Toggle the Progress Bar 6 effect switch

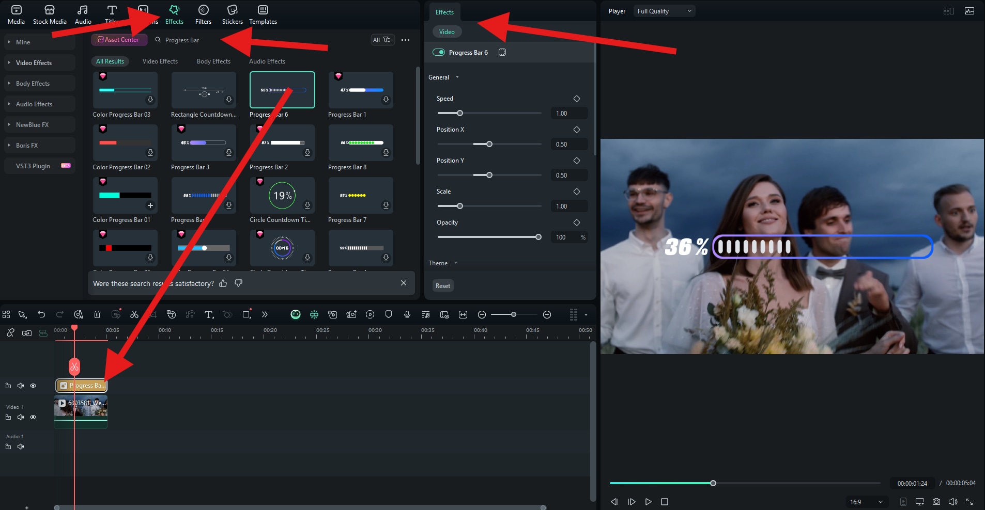click(439, 52)
